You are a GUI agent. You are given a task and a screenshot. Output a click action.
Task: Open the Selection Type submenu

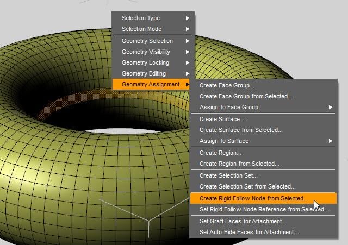point(153,18)
